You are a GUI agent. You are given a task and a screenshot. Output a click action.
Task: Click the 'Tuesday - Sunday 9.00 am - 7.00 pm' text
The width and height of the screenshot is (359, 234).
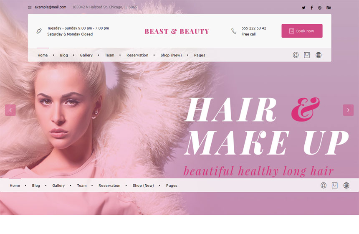78,28
